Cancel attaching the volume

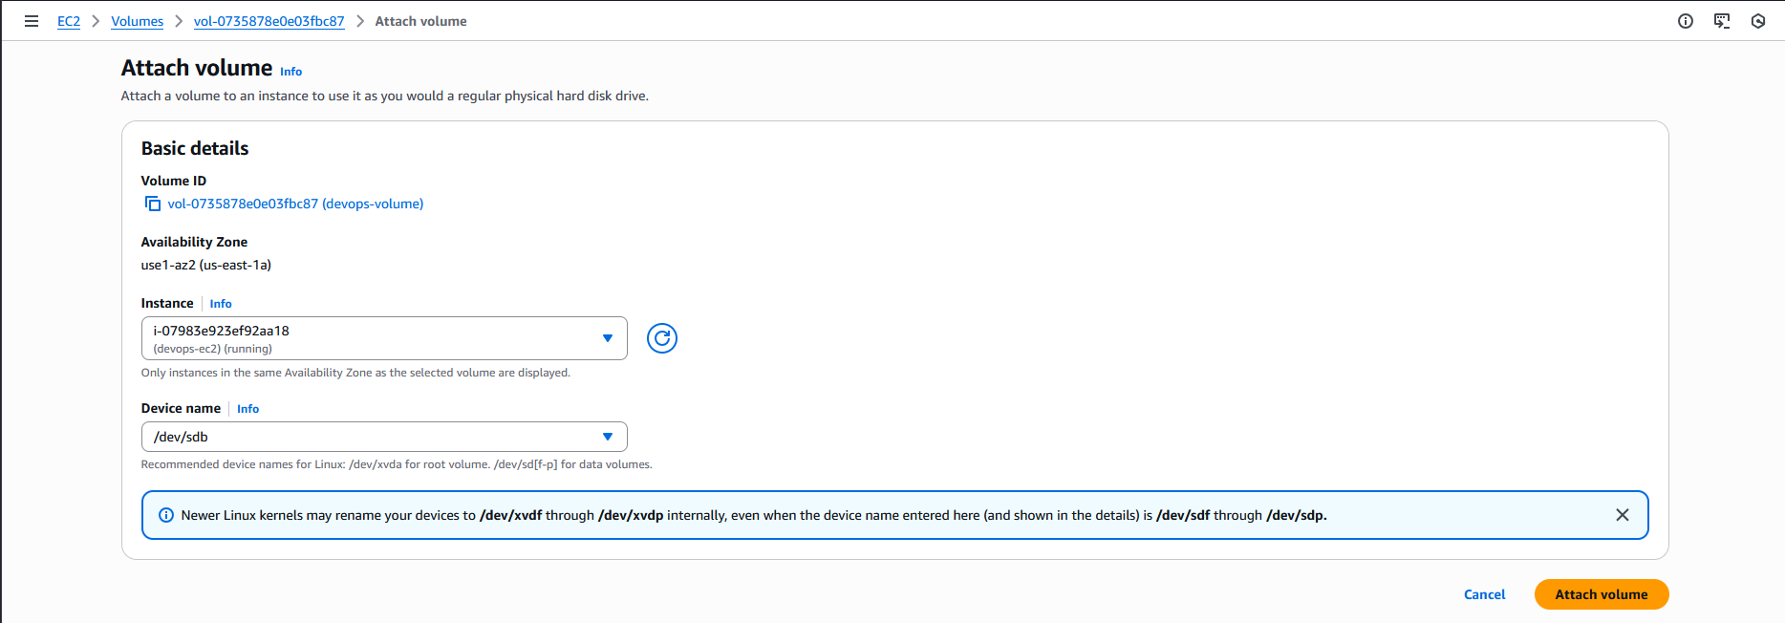coord(1485,594)
